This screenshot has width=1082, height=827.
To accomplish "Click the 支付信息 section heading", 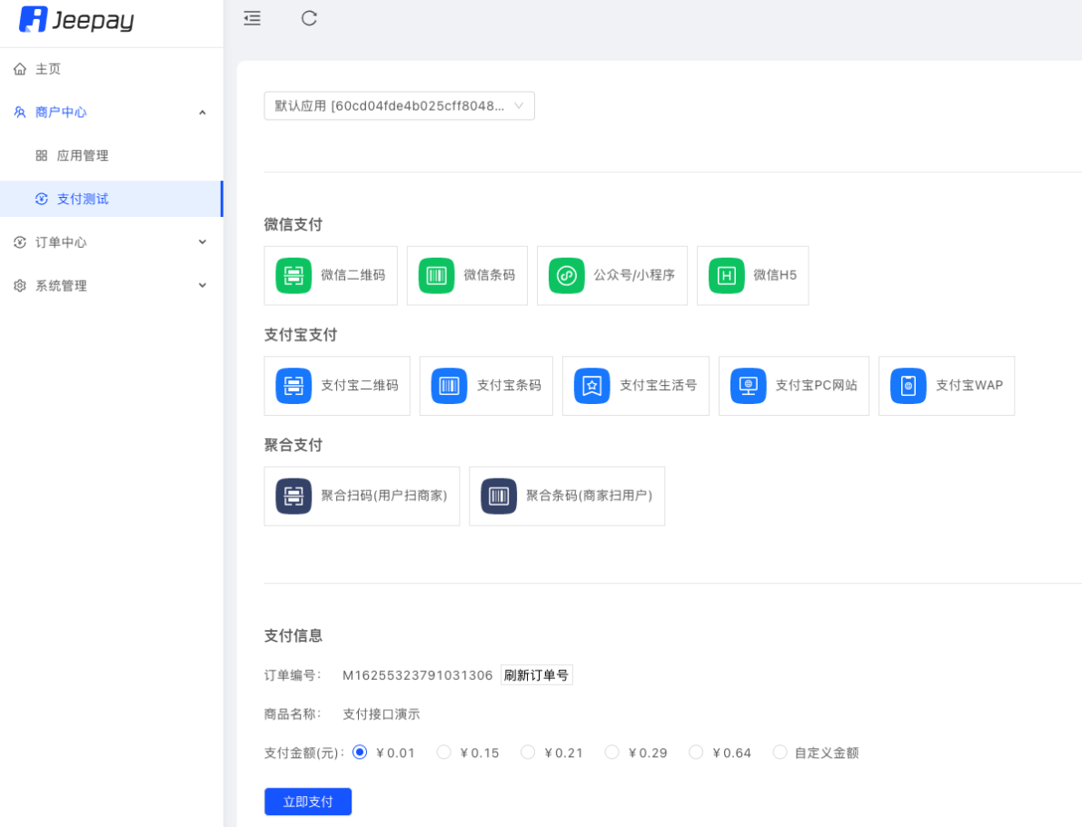I will 293,636.
